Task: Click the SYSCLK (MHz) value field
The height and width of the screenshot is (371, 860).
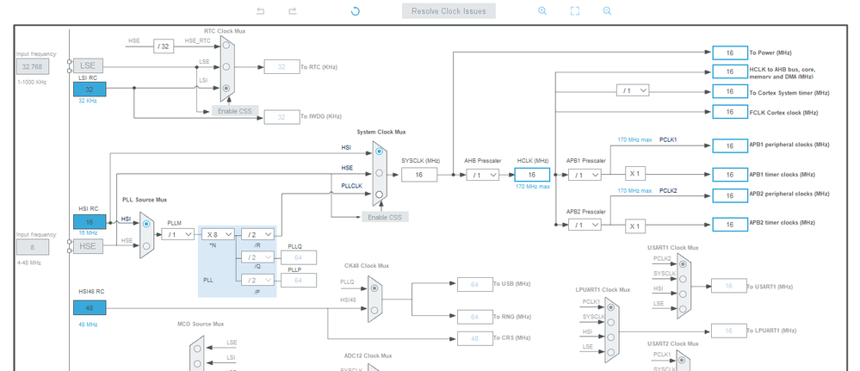Action: click(x=419, y=175)
